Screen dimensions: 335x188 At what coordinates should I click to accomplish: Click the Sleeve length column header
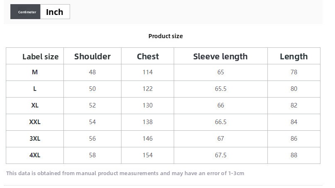click(220, 57)
